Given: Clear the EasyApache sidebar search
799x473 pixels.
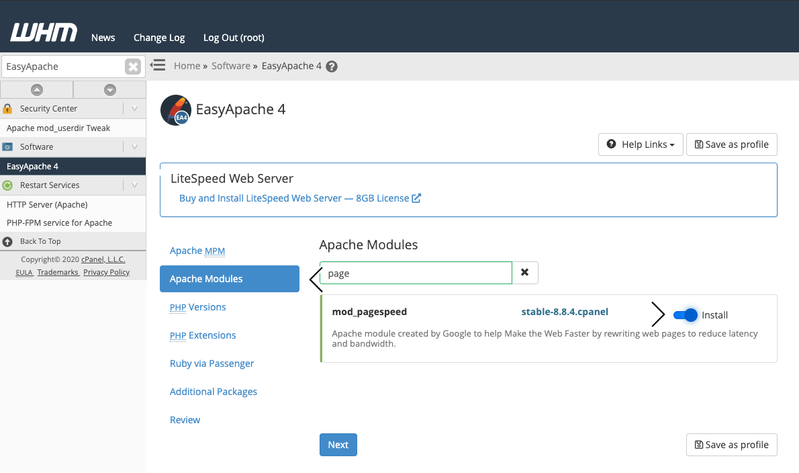Looking at the screenshot, I should pyautogui.click(x=133, y=67).
